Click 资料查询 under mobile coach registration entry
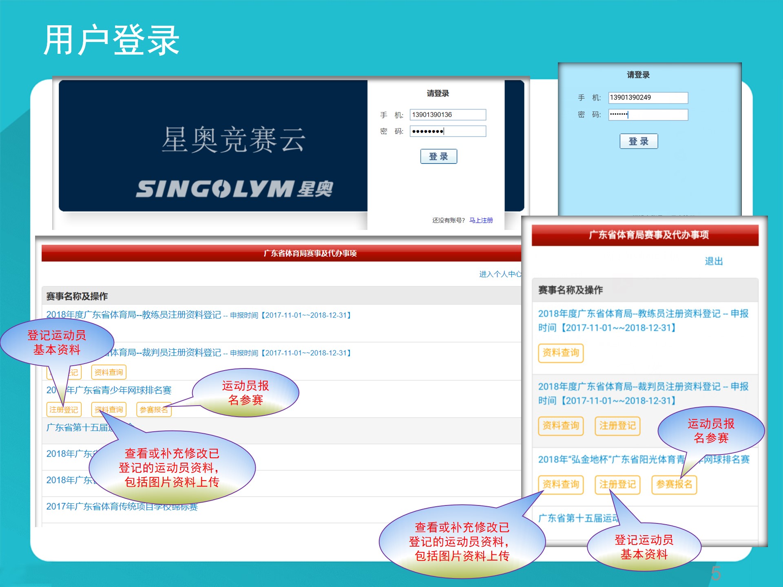 coord(561,353)
